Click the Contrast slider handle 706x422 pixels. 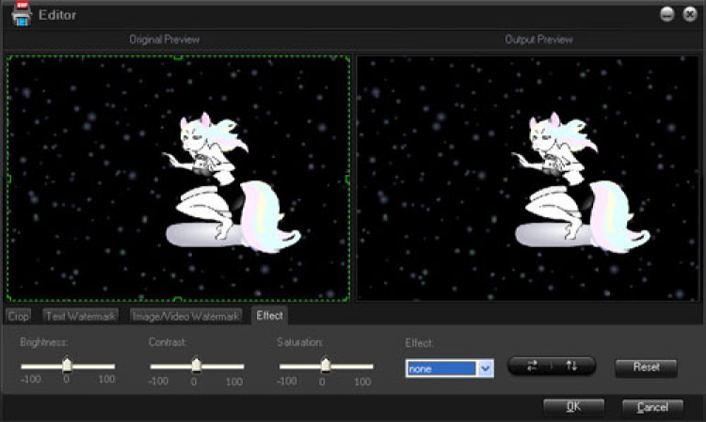pos(197,365)
